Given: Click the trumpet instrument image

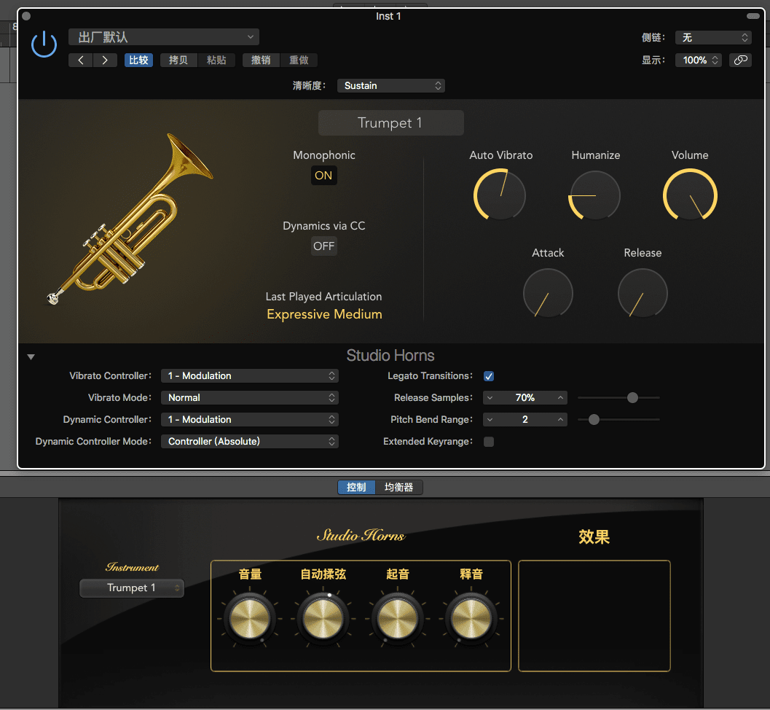Looking at the screenshot, I should tap(130, 219).
